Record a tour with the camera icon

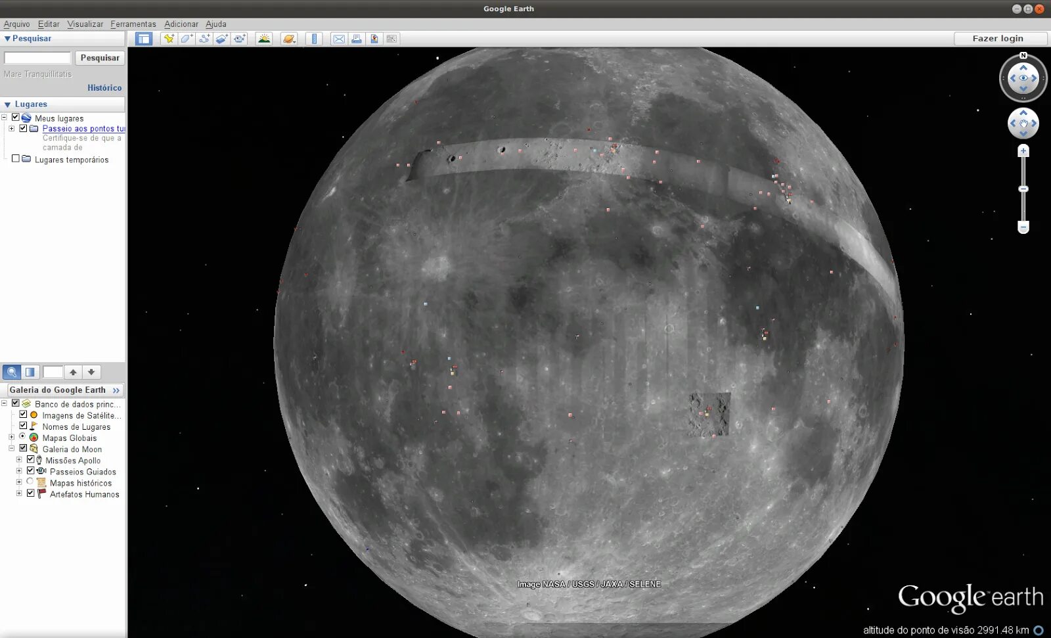(x=240, y=39)
